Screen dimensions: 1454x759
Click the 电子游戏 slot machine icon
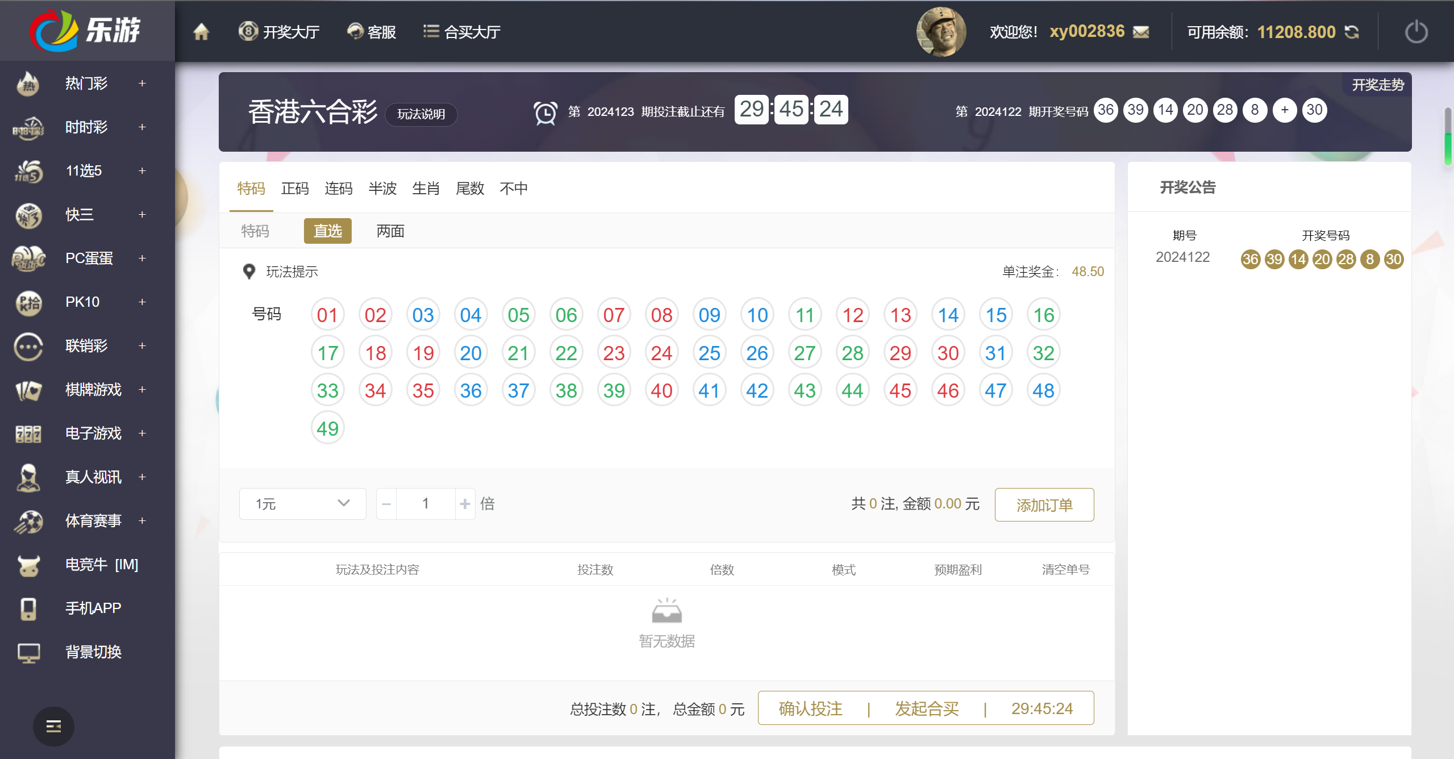[28, 433]
